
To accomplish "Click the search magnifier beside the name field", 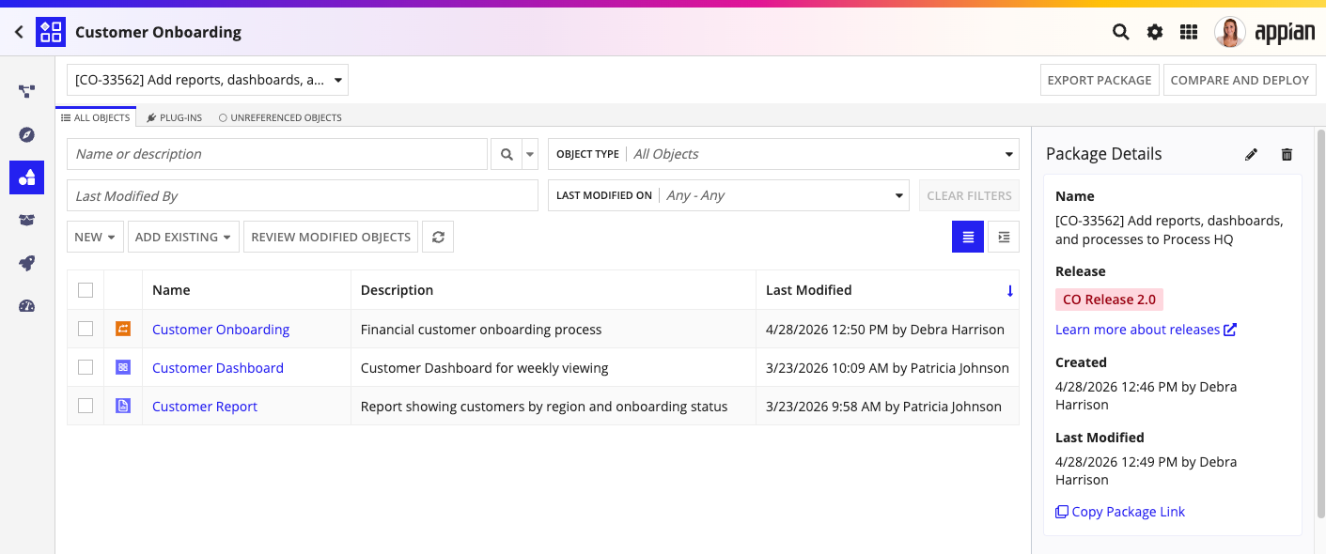I will [x=507, y=154].
